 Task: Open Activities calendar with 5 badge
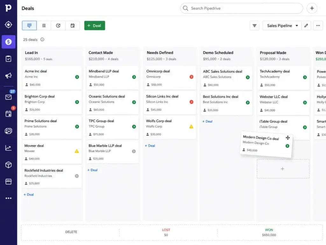(x=8, y=114)
